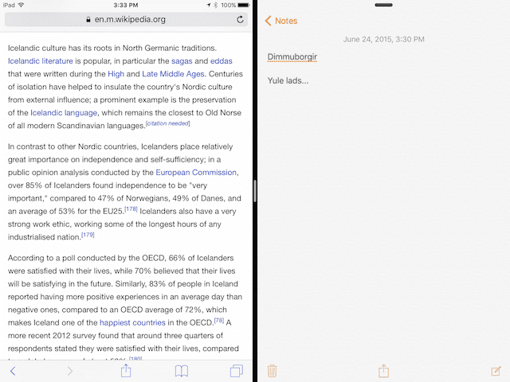Image resolution: width=510 pixels, height=382 pixels.
Task: Tap the Safari back arrow
Action: (13, 371)
